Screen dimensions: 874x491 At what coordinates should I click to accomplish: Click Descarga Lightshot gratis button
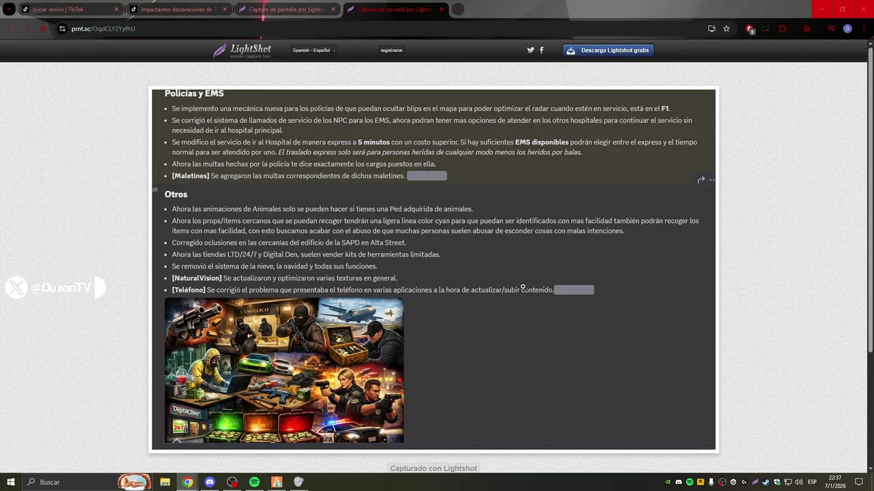point(608,50)
